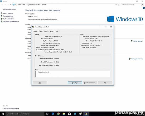Go up one folder level
The image size is (145, 116).
click(x=11, y=4)
